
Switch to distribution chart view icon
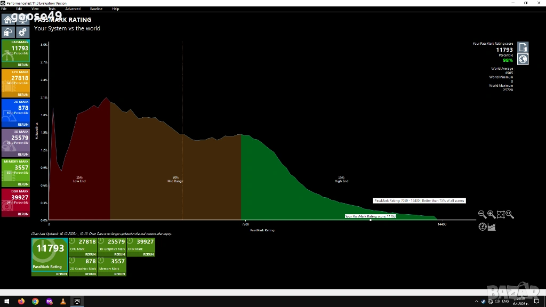(492, 227)
